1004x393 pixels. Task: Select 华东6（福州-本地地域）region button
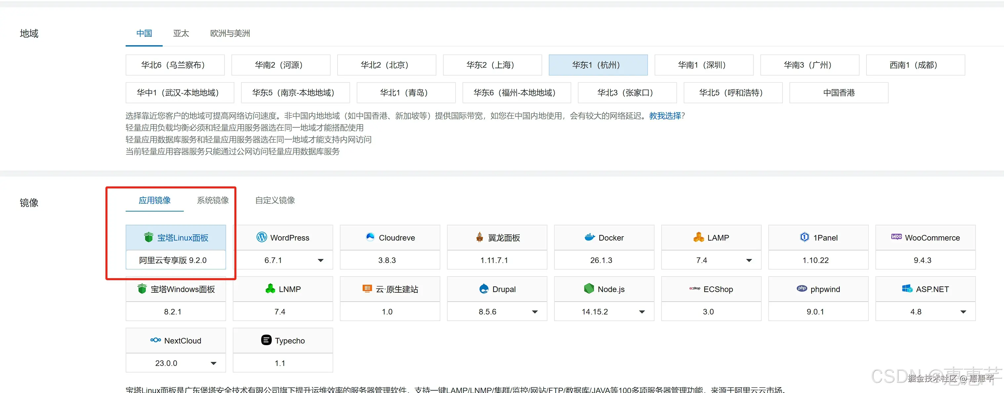[517, 93]
